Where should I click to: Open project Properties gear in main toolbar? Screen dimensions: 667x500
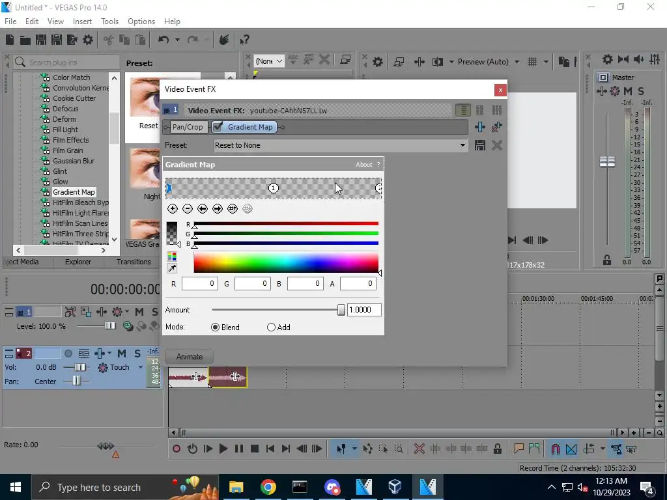click(88, 40)
